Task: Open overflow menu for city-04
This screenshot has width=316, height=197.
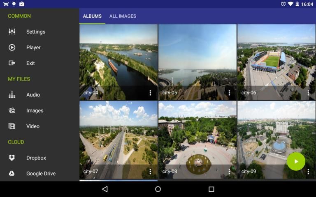Action: click(x=150, y=93)
